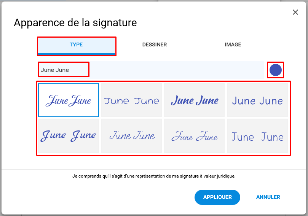The image size is (308, 216).
Task: Click the June June name text field
Action: [x=151, y=70]
